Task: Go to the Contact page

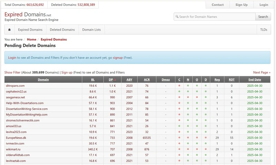Action: coord(218,5)
